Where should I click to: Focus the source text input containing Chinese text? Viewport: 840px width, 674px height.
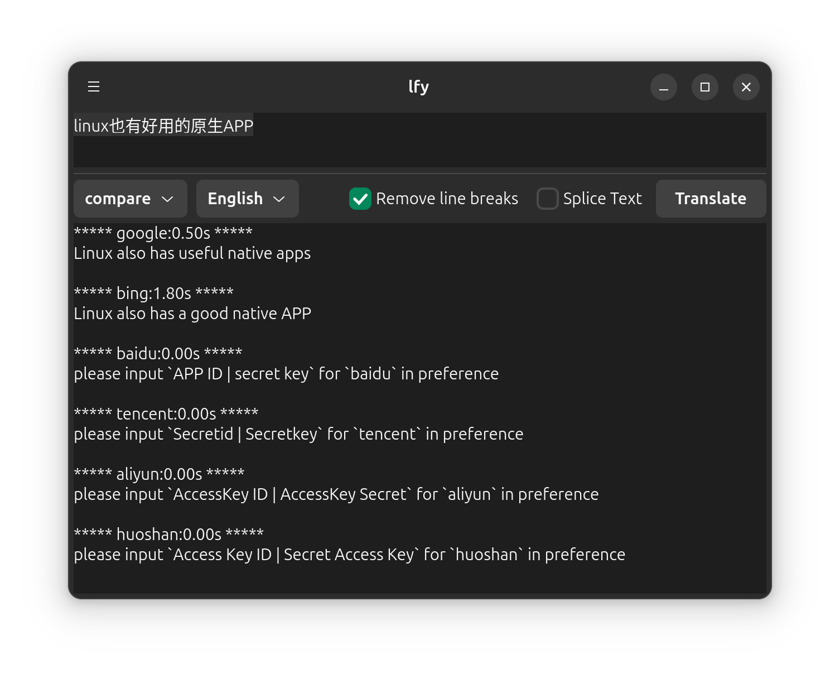point(420,140)
